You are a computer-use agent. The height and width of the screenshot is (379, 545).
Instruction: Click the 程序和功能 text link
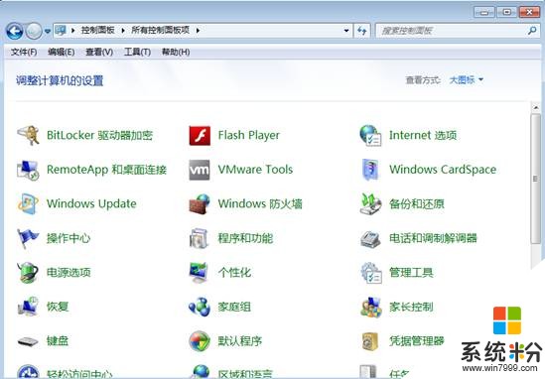pos(245,238)
